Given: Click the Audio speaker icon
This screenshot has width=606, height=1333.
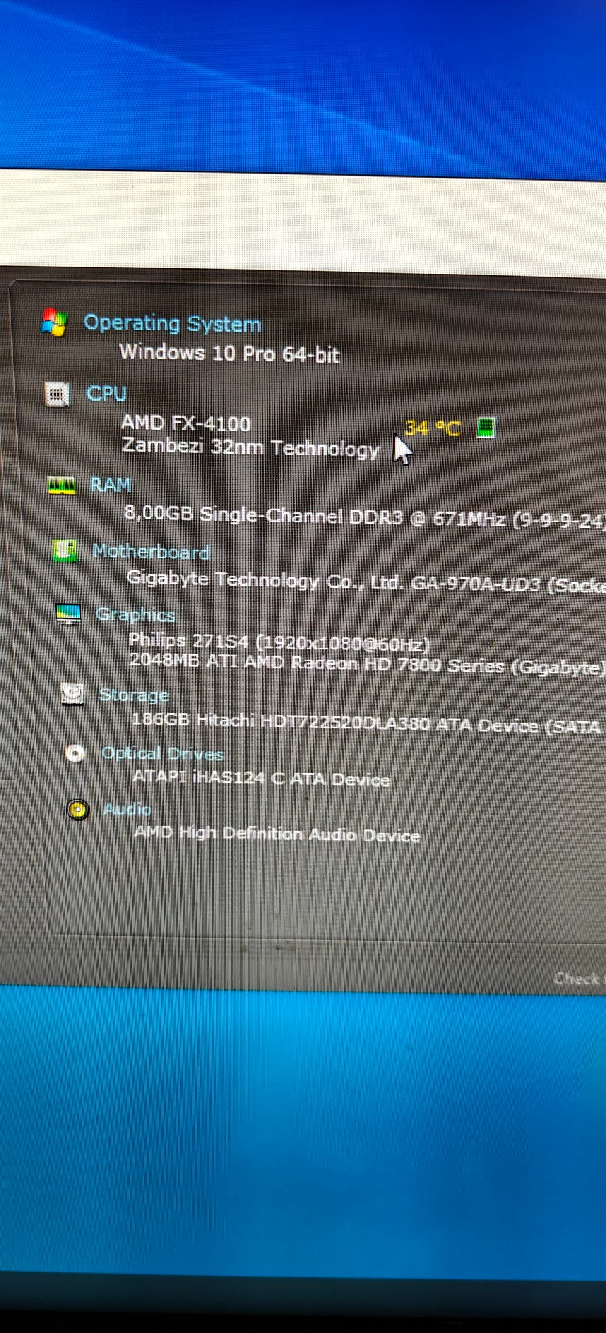Looking at the screenshot, I should coord(78,809).
